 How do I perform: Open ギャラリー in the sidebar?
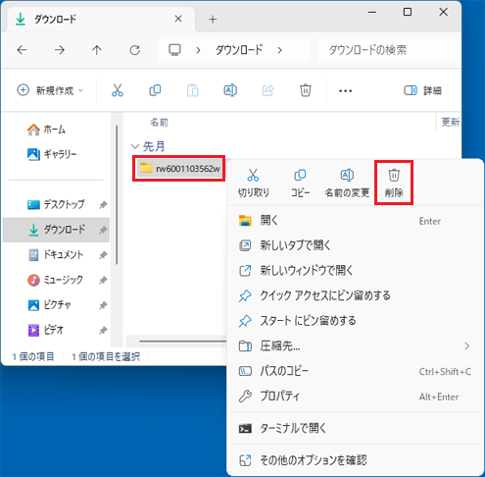pyautogui.click(x=52, y=154)
